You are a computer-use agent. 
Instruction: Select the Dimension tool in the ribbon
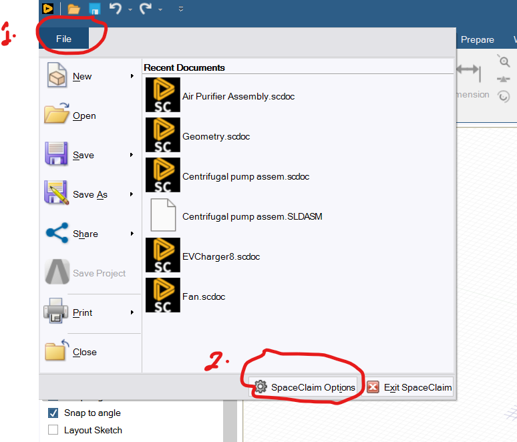click(469, 79)
